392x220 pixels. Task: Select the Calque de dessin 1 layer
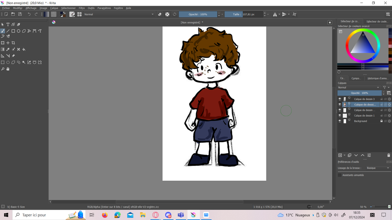[364, 116]
